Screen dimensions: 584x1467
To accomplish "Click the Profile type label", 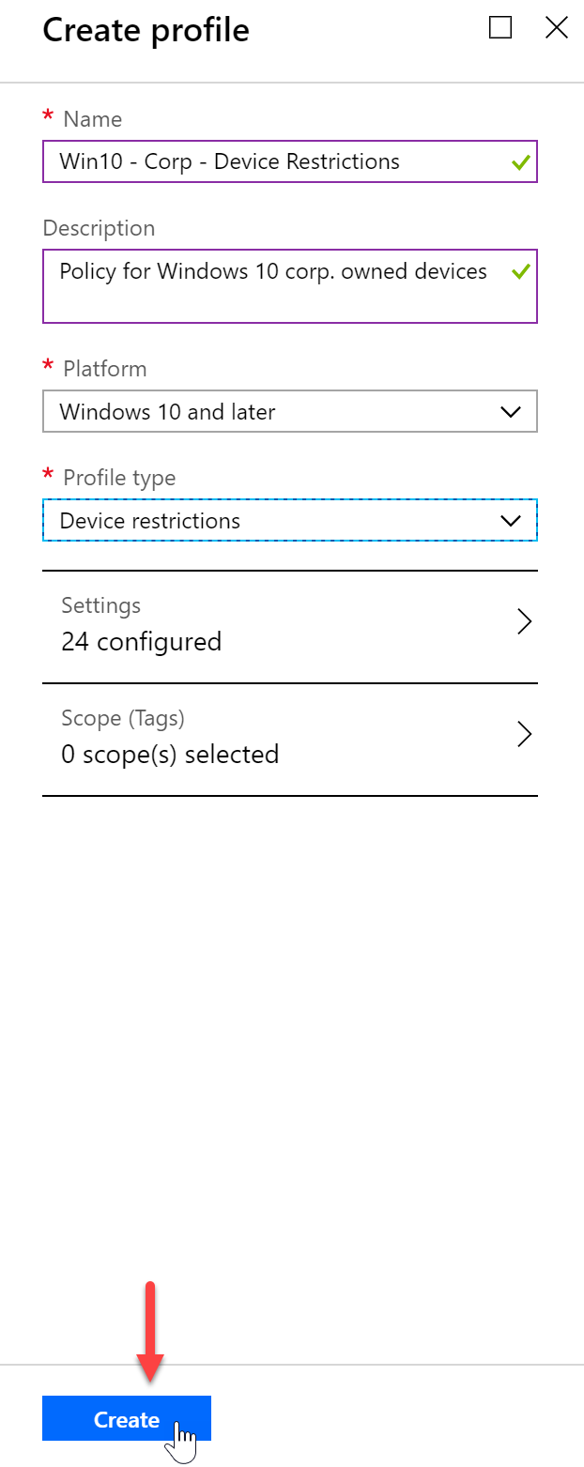I will pyautogui.click(x=119, y=478).
